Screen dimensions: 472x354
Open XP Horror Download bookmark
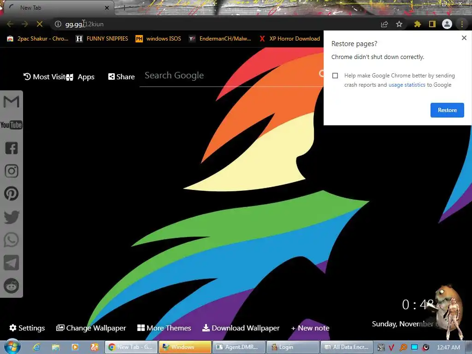(289, 39)
